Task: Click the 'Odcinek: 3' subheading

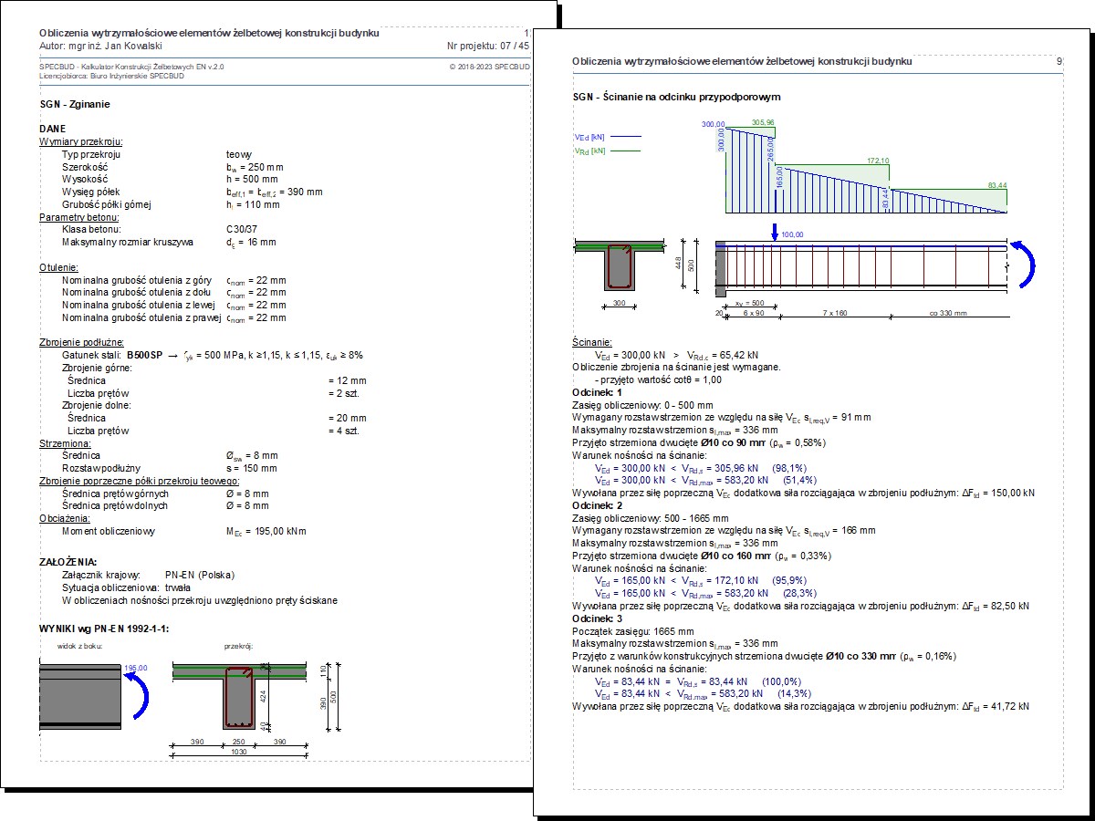Action: click(x=597, y=618)
